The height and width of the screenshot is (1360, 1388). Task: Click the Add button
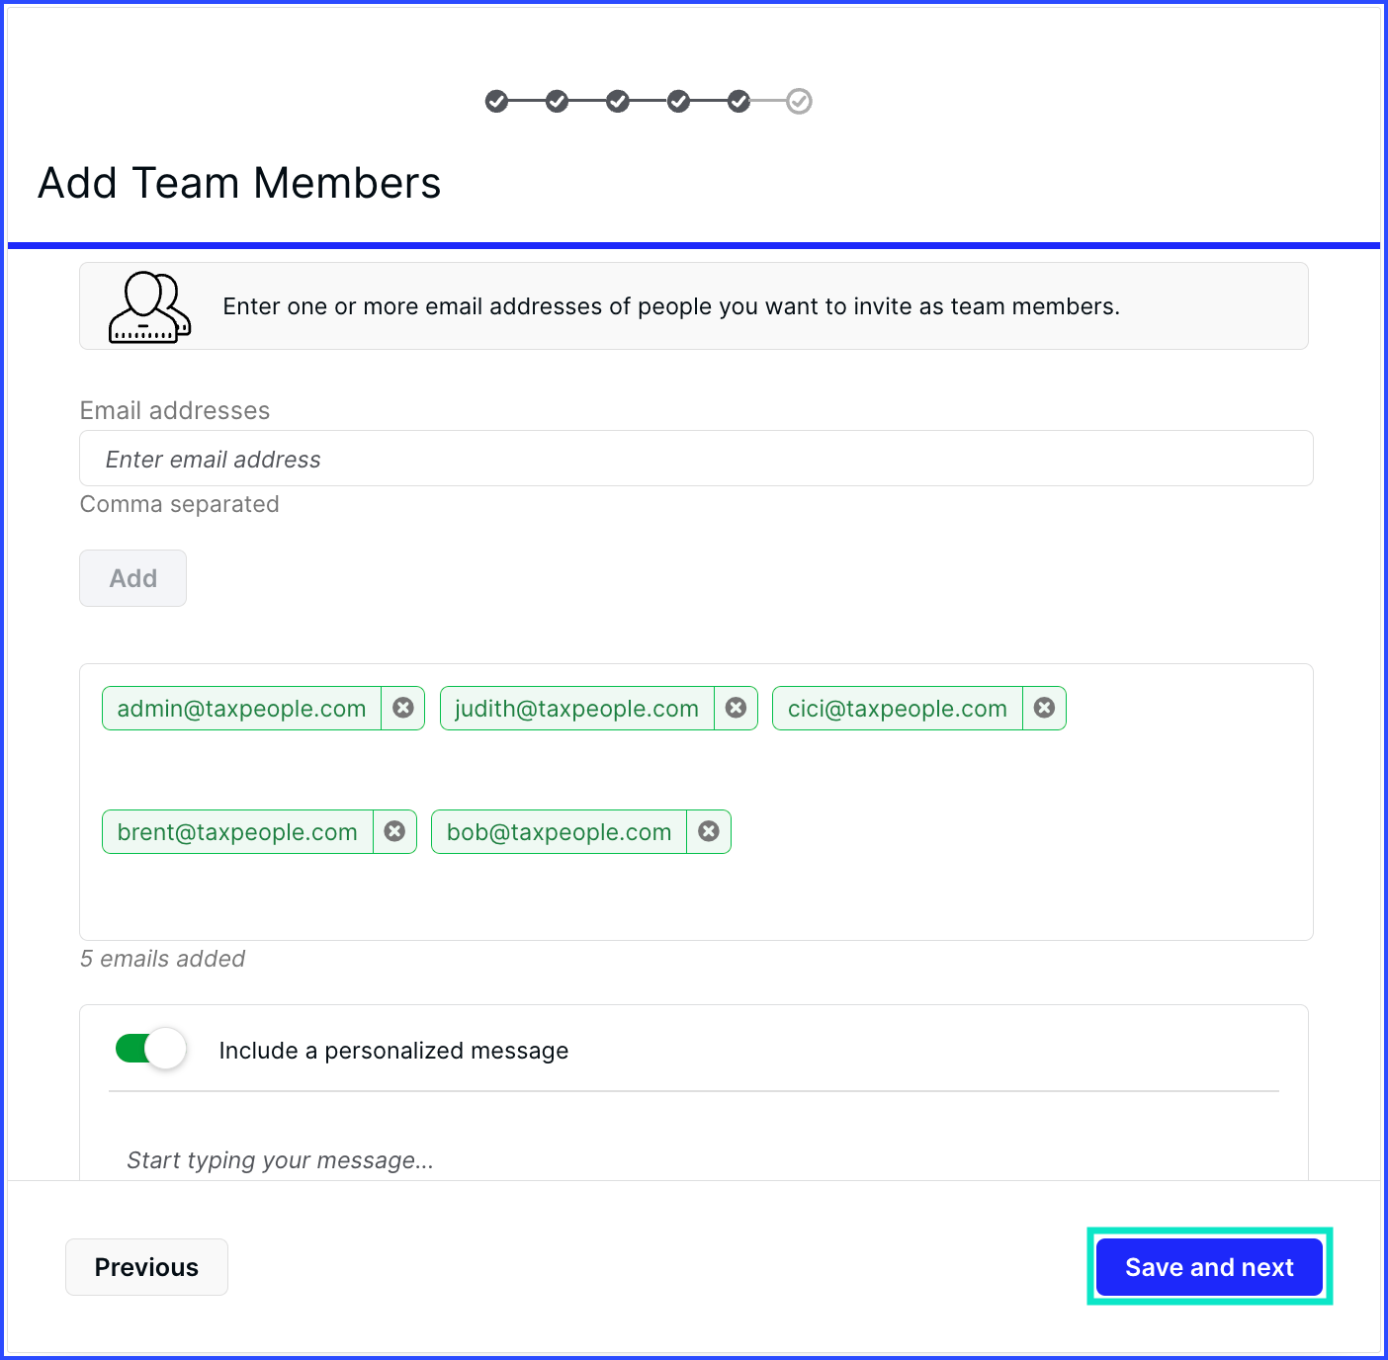click(x=132, y=578)
